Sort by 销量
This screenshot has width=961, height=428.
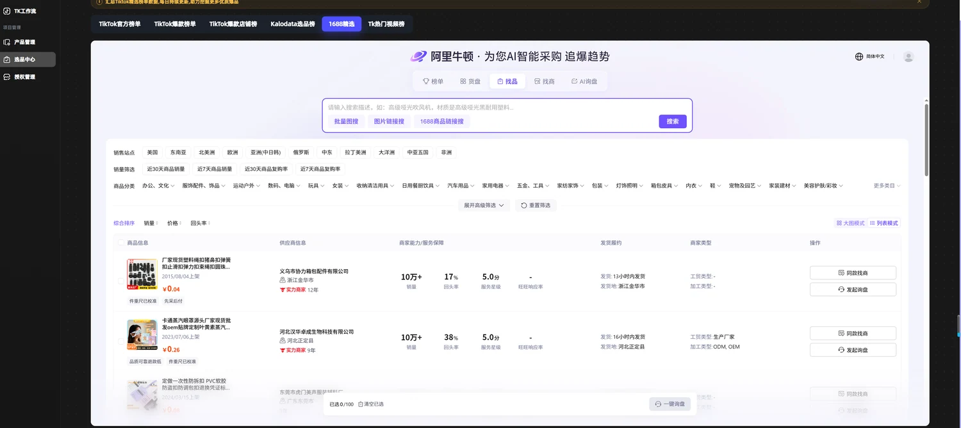point(151,224)
